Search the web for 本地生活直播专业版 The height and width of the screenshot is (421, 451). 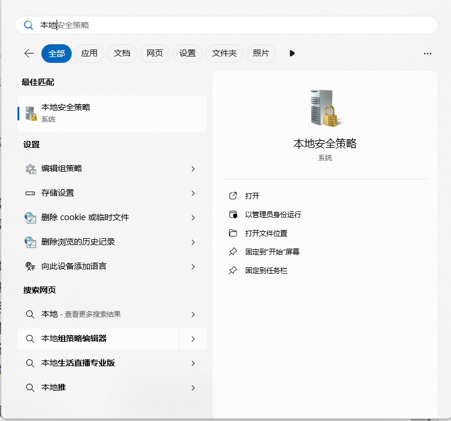point(78,363)
